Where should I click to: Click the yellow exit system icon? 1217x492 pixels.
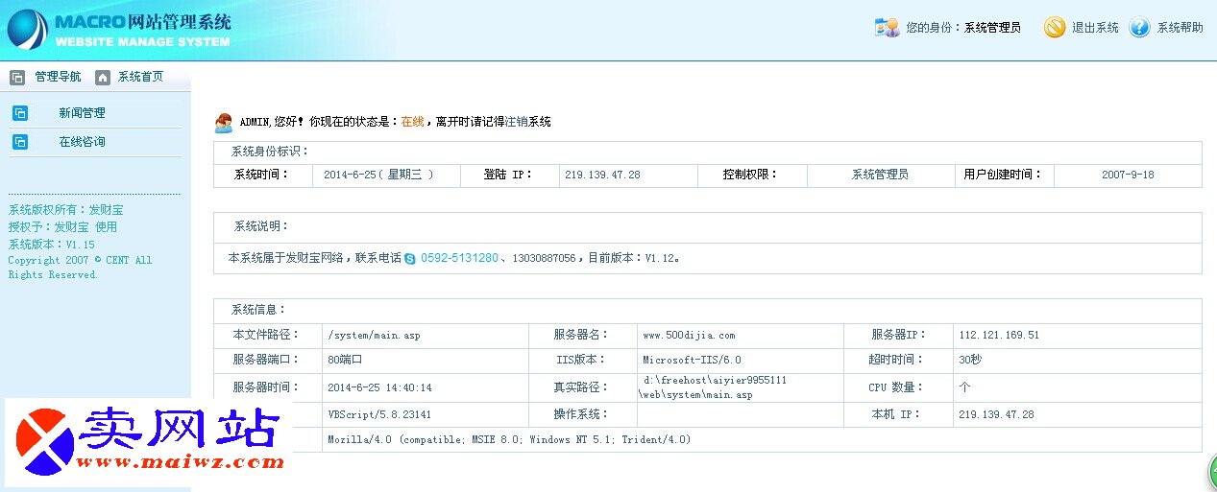[1055, 28]
